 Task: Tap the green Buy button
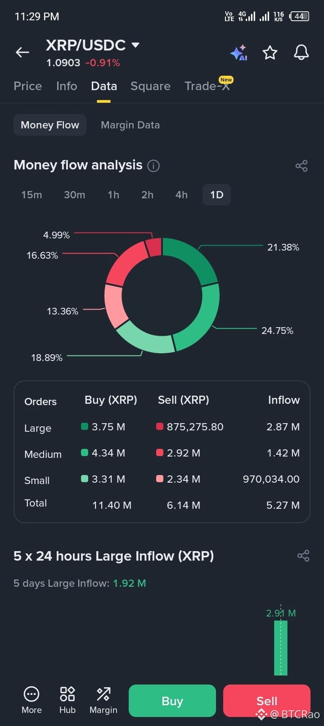[172, 701]
